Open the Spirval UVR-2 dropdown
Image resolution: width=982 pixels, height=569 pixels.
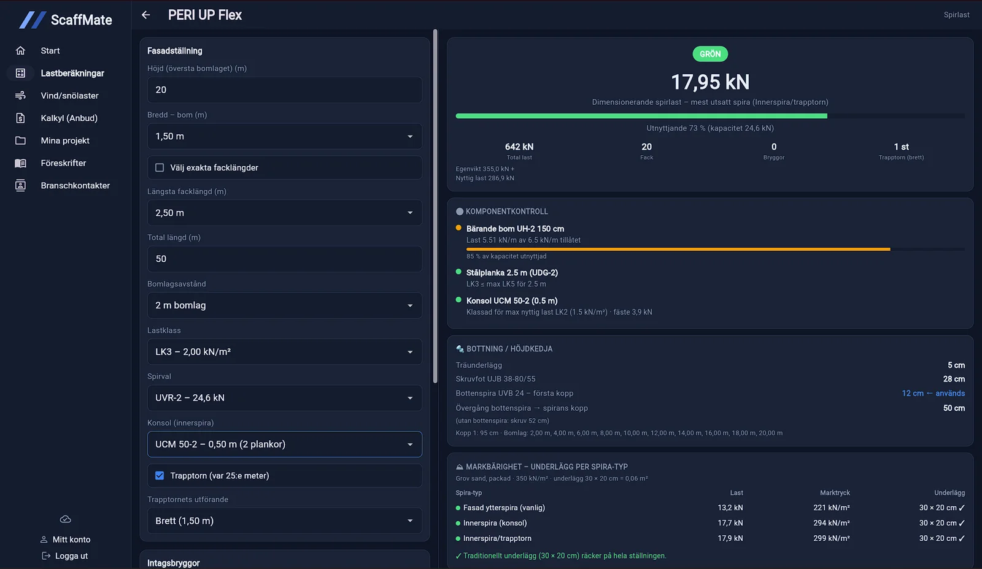(285, 397)
